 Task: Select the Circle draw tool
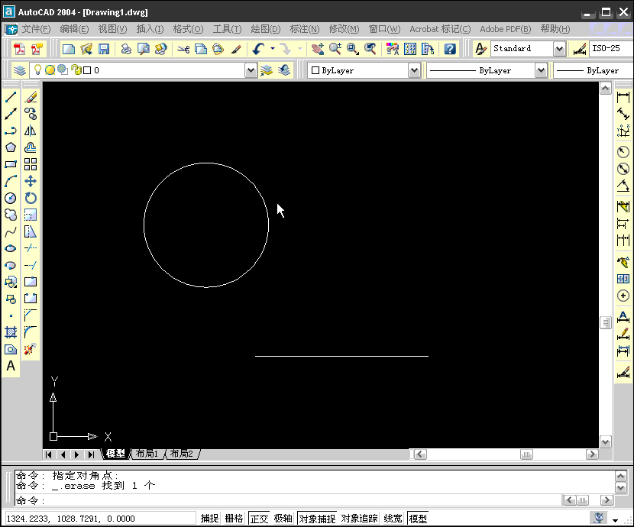[11, 198]
